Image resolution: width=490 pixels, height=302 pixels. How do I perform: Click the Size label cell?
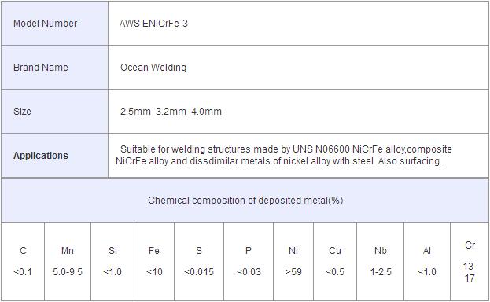(x=55, y=112)
